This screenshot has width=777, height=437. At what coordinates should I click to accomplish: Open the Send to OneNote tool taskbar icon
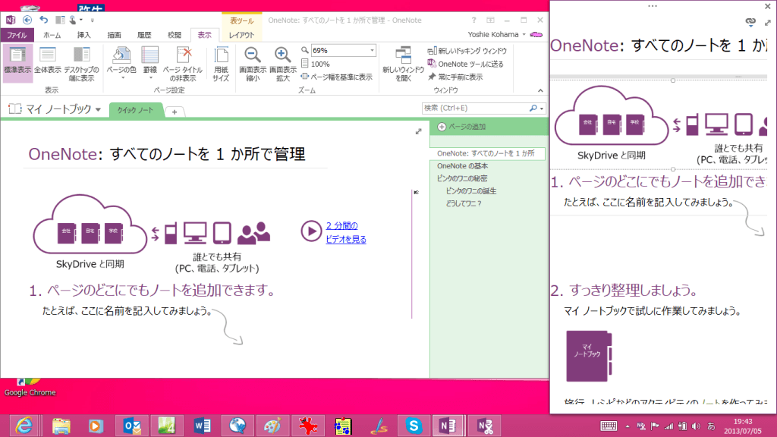pos(485,426)
